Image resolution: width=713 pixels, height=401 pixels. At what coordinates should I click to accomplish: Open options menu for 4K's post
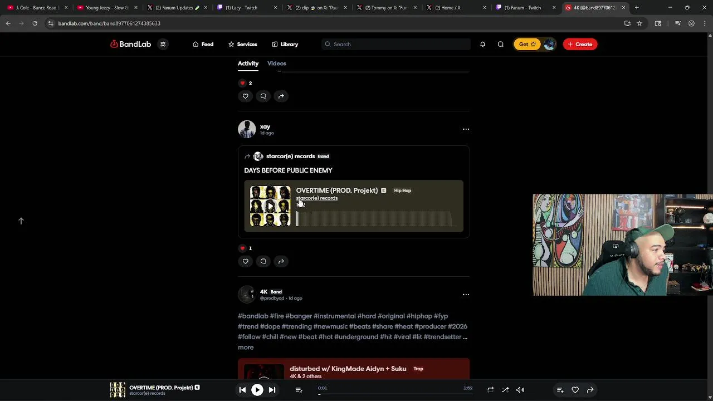tap(466, 295)
